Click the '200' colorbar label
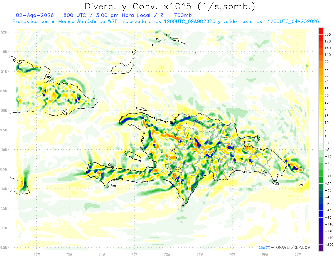The height and width of the screenshot is (258, 334). click(x=328, y=35)
